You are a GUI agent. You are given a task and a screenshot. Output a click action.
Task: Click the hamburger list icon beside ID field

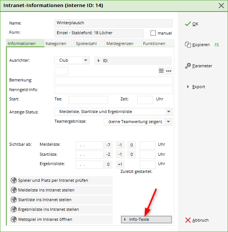[x=161, y=71]
